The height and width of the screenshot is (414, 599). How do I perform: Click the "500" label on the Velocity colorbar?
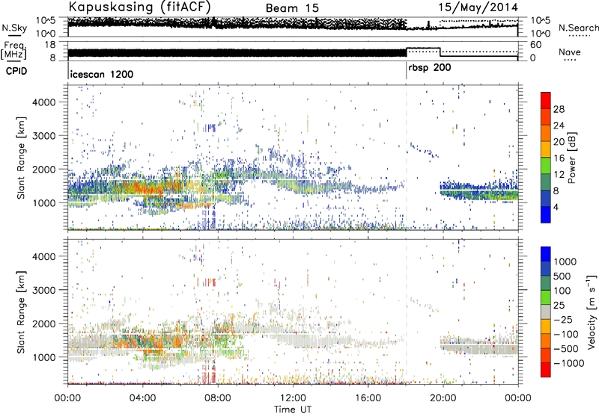[562, 276]
